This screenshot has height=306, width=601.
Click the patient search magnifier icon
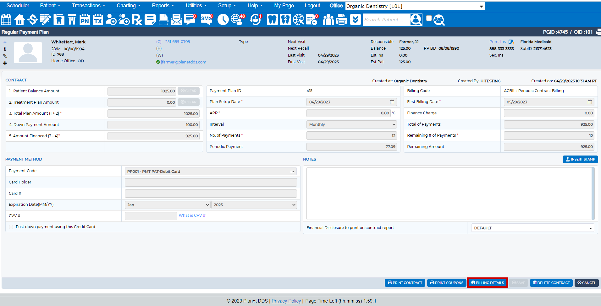(416, 19)
